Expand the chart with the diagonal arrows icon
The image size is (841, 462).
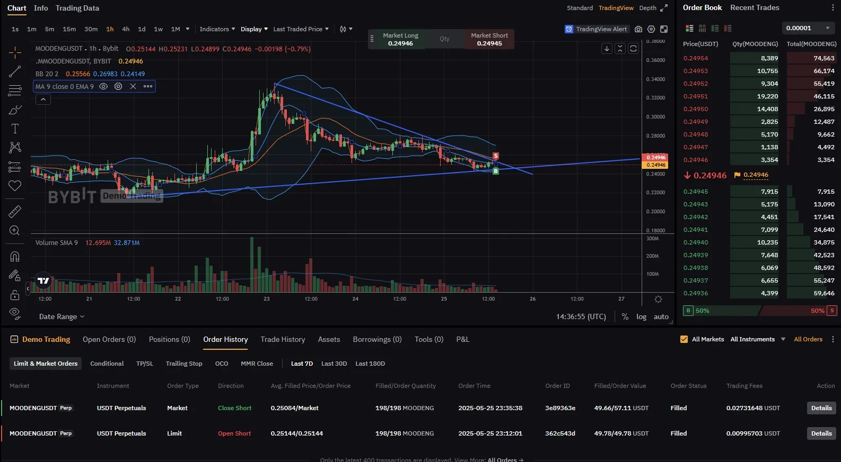tap(664, 8)
